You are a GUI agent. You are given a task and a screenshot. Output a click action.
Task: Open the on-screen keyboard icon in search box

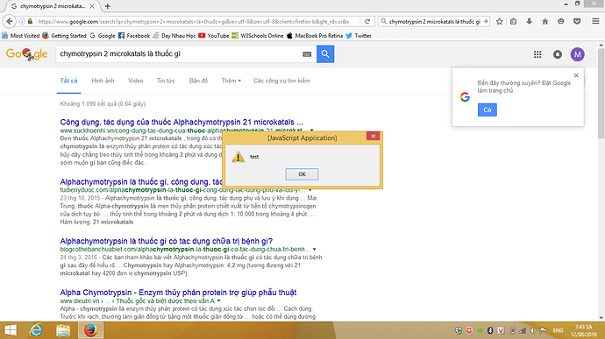click(307, 54)
